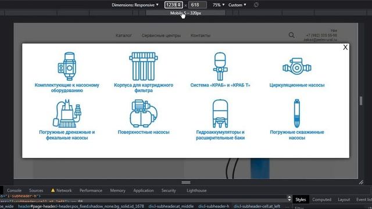This screenshot has height=209, width=372.
Task: Switch to the Security tab
Action: pos(169,190)
